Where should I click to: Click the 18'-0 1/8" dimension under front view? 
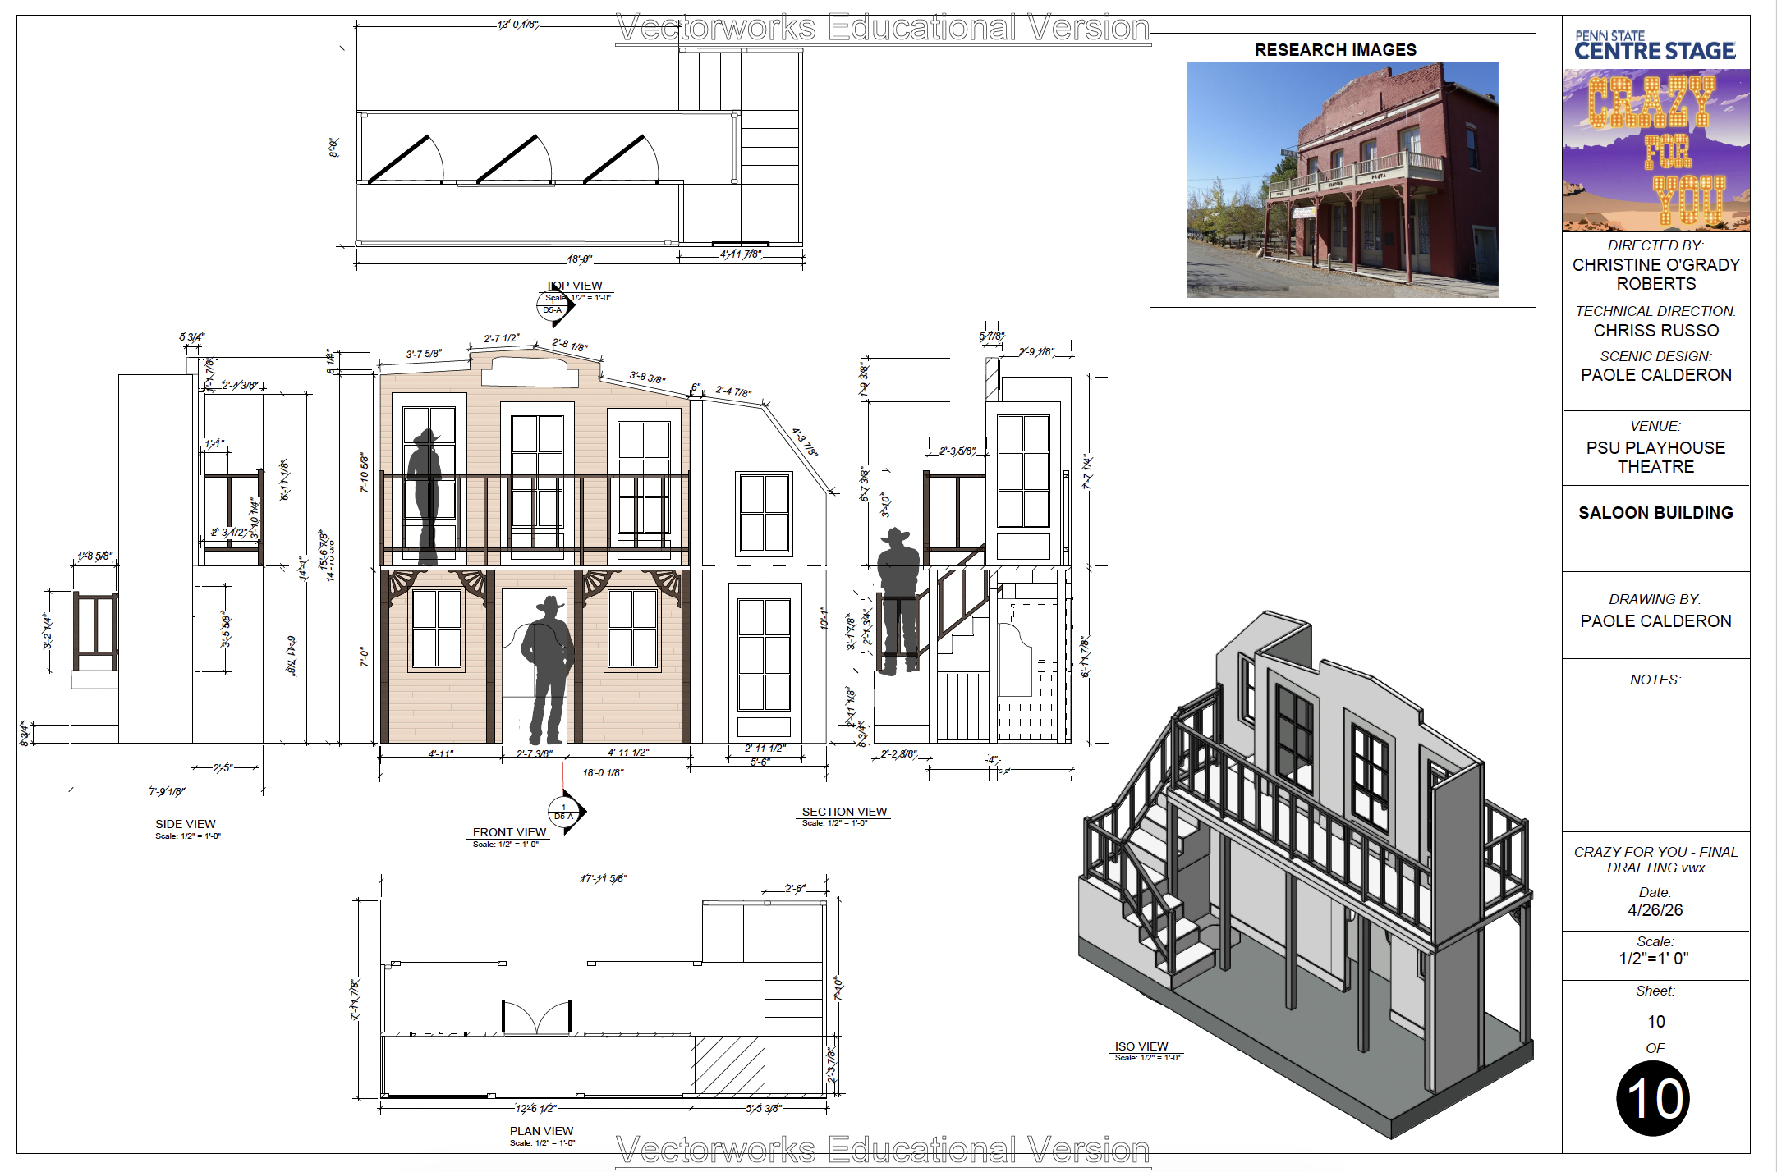pyautogui.click(x=604, y=772)
